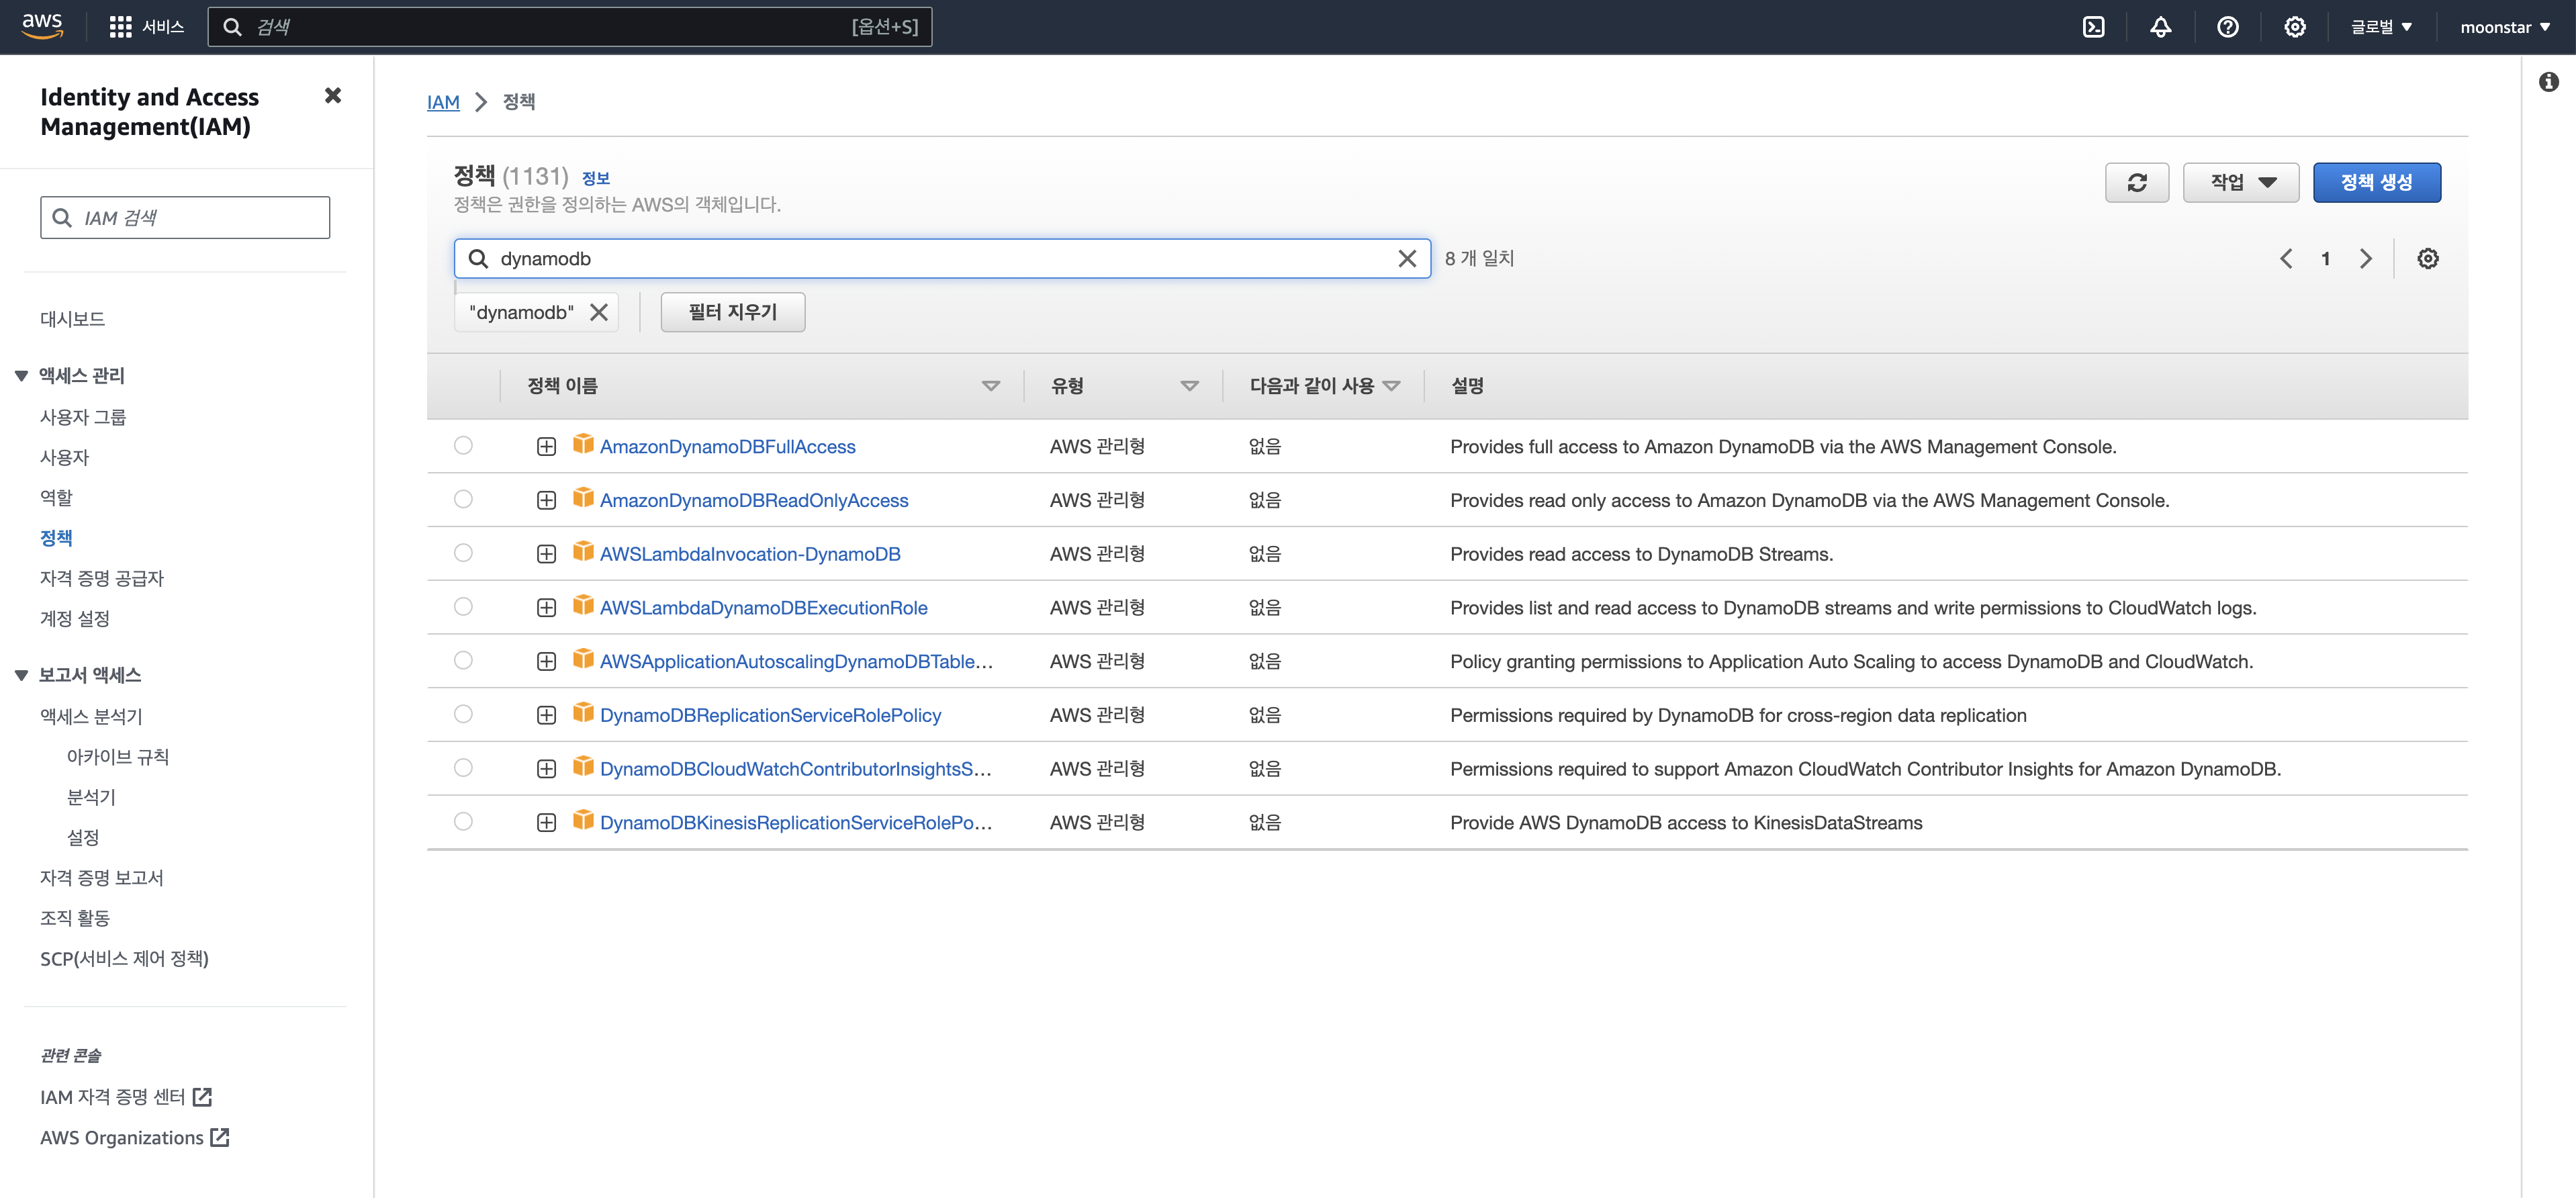This screenshot has height=1198, width=2576.
Task: Clear the dynamodb search text
Action: point(1406,259)
